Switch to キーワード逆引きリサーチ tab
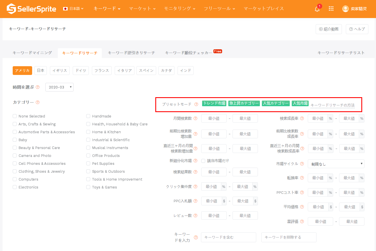 click(131, 53)
